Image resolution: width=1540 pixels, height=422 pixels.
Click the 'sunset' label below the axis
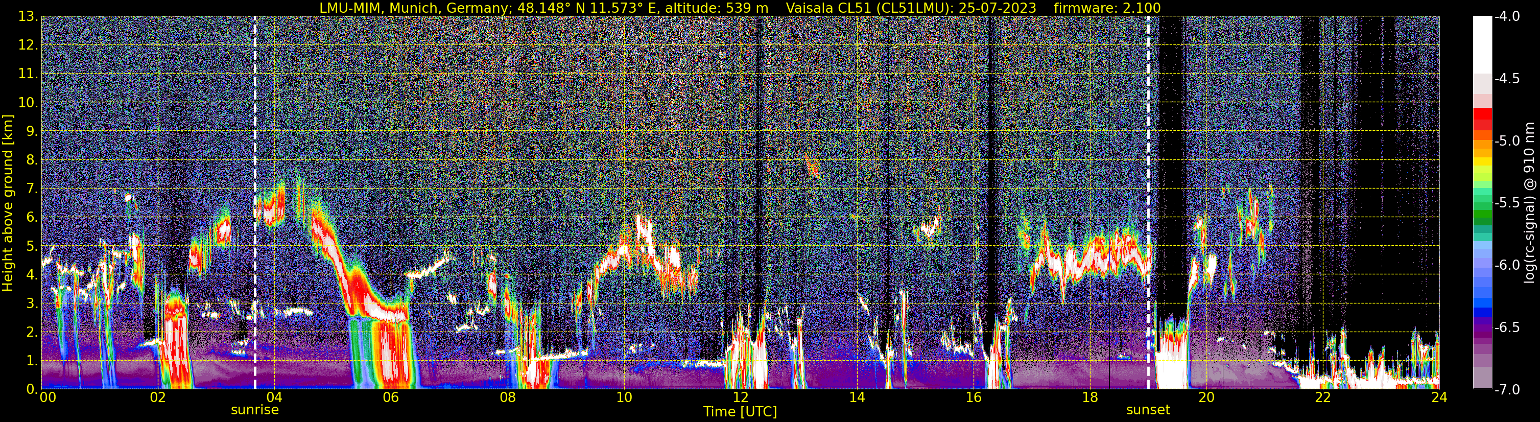tap(1148, 410)
